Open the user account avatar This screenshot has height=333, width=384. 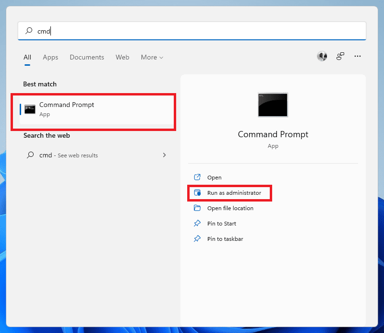point(322,56)
